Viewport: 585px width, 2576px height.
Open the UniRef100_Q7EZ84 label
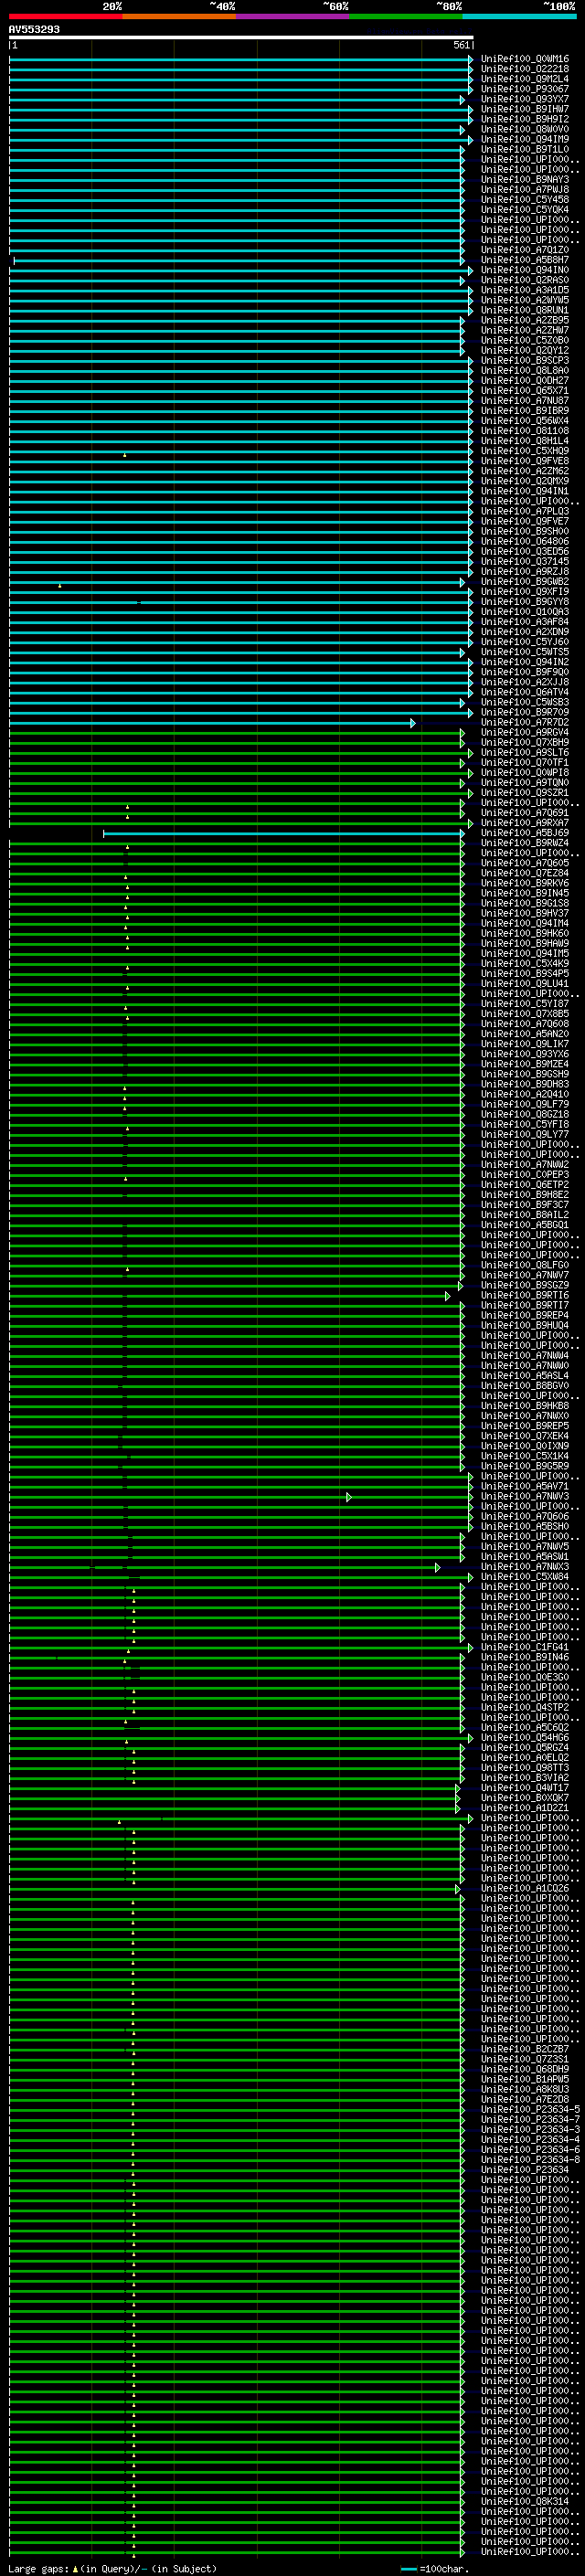tap(525, 873)
